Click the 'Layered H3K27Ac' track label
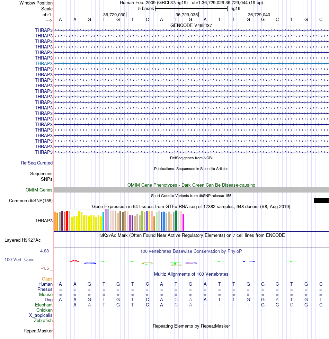The height and width of the screenshot is (339, 329). point(23,240)
